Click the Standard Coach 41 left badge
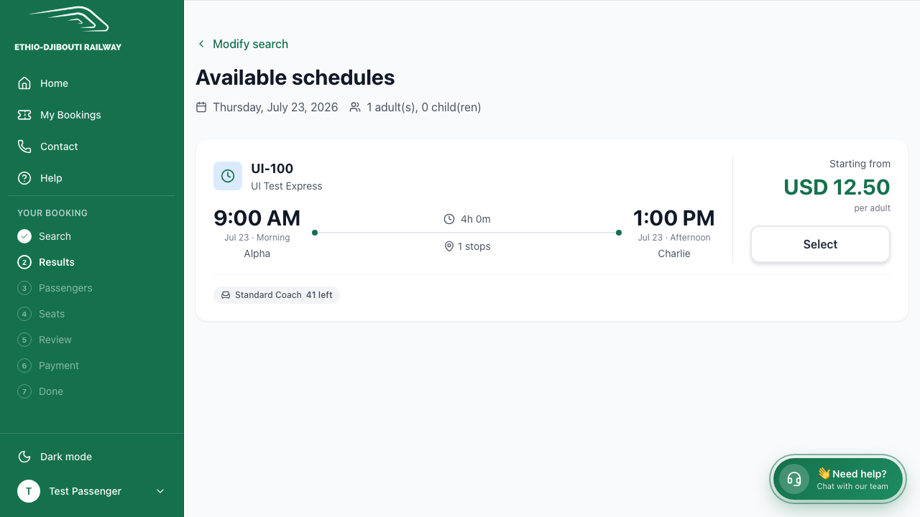 point(277,295)
